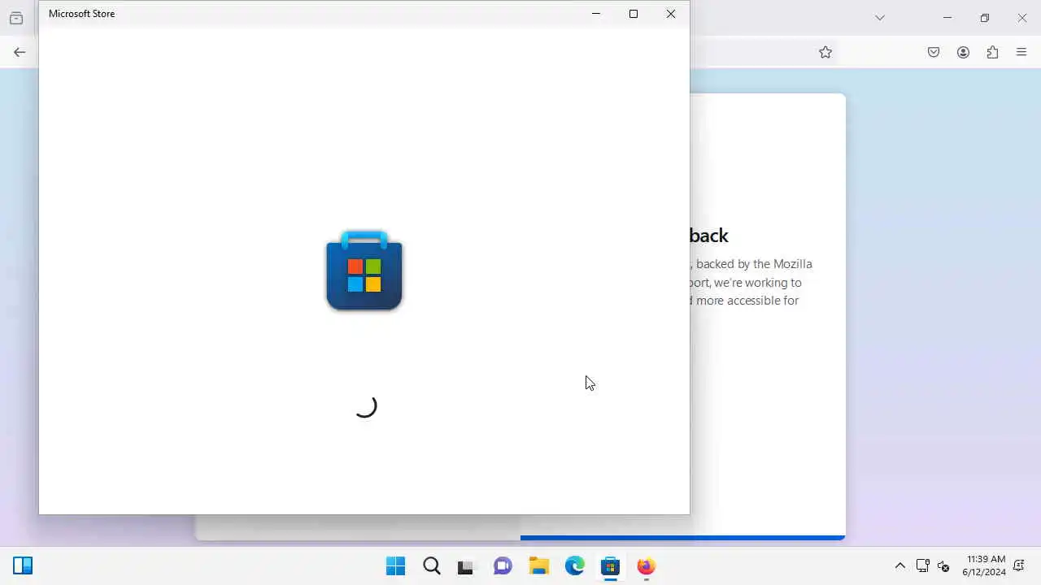Switch to Firefox via taskbar icon
The image size is (1041, 585).
coord(647,565)
